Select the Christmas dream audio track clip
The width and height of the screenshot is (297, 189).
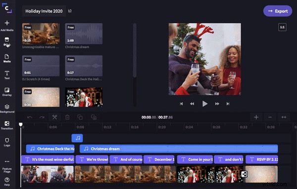pyautogui.click(x=179, y=149)
